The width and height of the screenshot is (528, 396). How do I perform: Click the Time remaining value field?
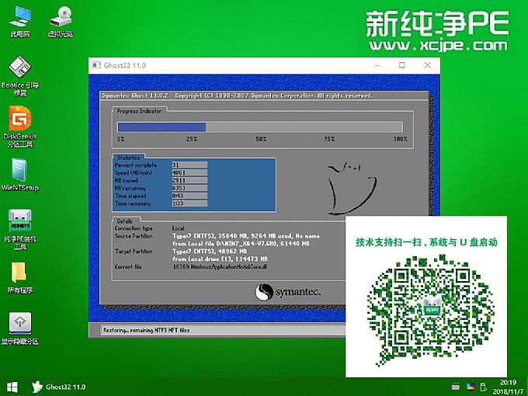[189, 203]
